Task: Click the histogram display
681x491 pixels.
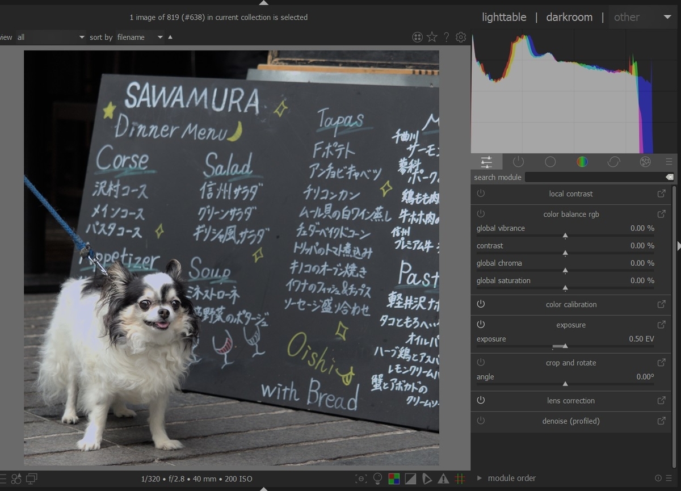Action: 574,91
